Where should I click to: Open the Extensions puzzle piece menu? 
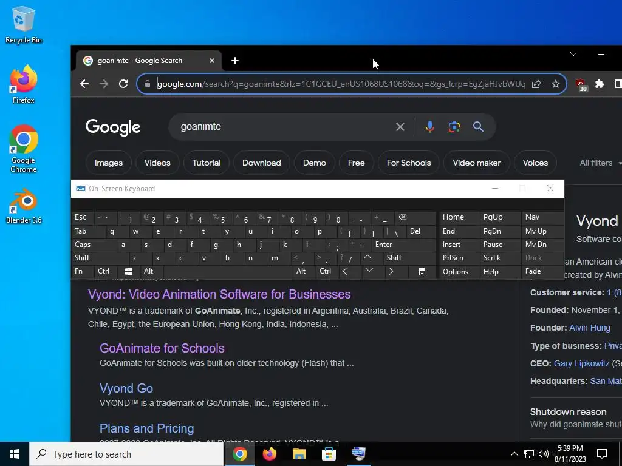click(600, 84)
